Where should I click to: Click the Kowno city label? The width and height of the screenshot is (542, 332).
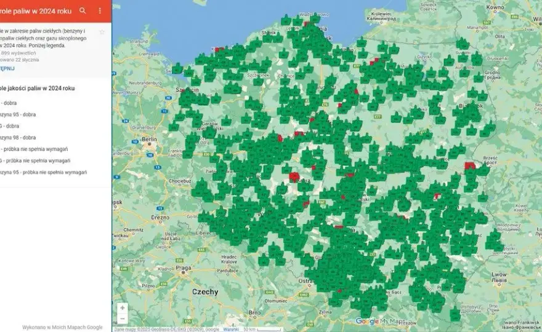pos(495,7)
